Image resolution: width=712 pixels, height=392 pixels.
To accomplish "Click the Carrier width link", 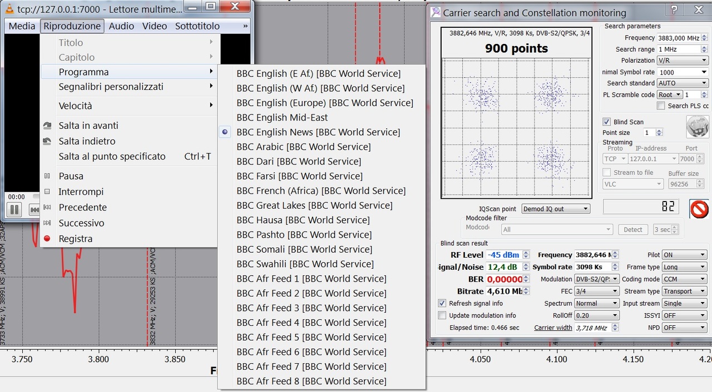I will (x=553, y=328).
